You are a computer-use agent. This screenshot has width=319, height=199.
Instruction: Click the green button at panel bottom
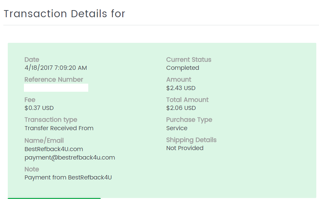point(54,198)
